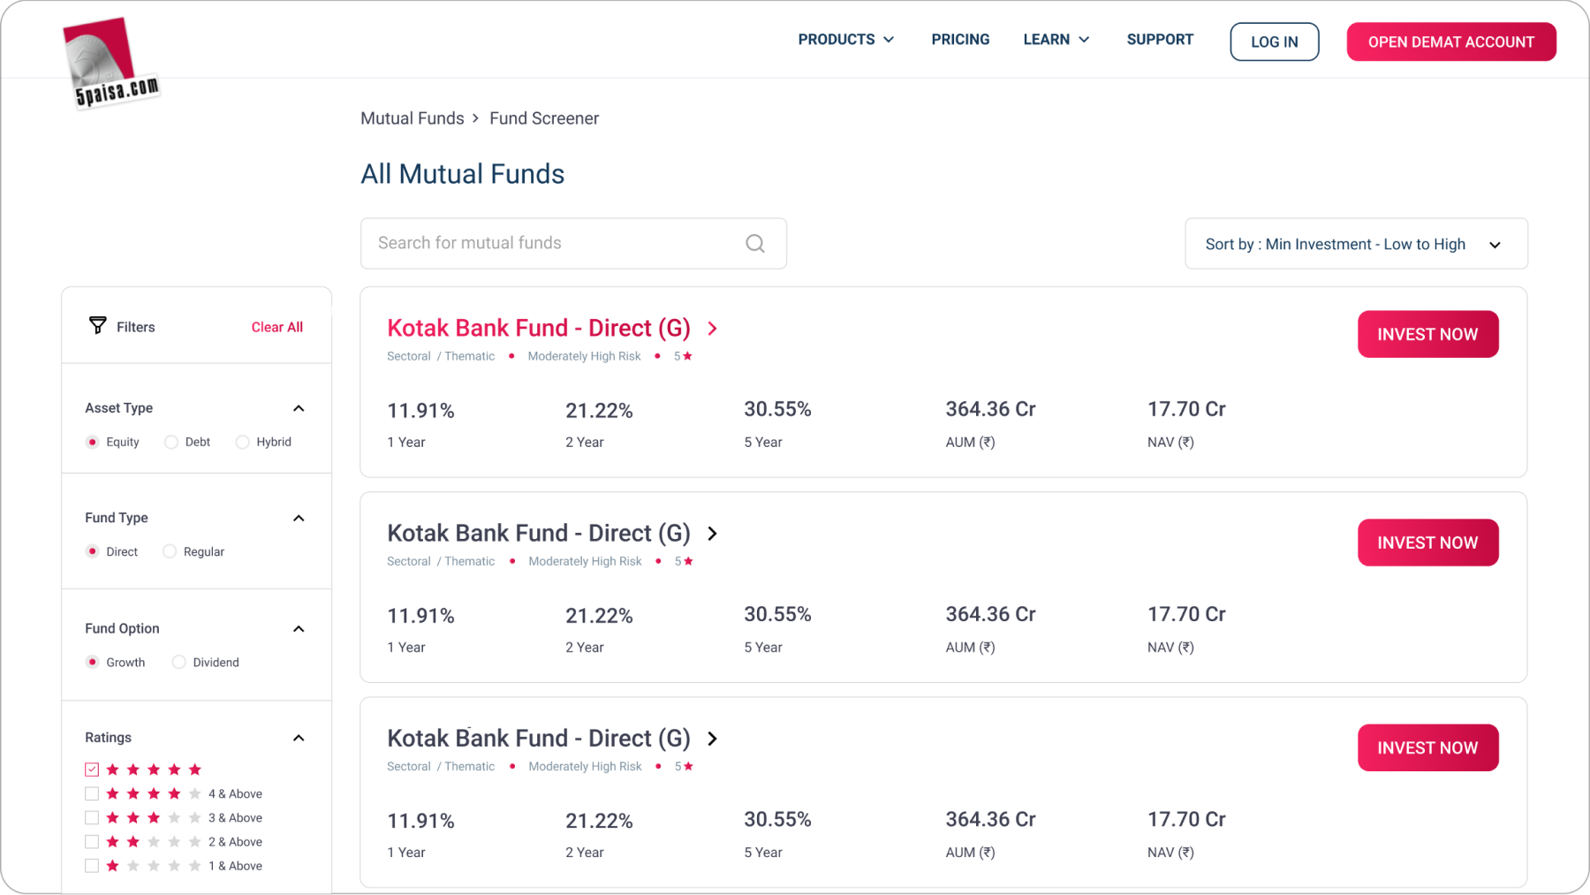Select Regular fund type radio
Image resolution: width=1590 pixels, height=895 pixels.
pyautogui.click(x=170, y=551)
